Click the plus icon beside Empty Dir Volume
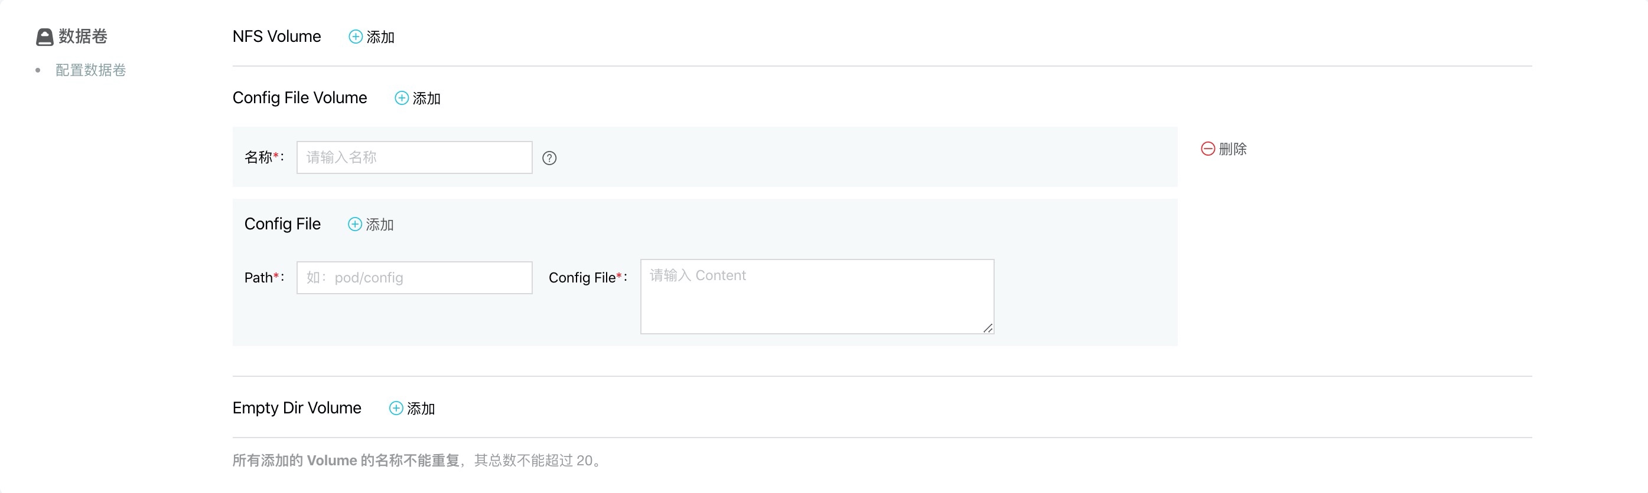1648x493 pixels. (x=396, y=408)
